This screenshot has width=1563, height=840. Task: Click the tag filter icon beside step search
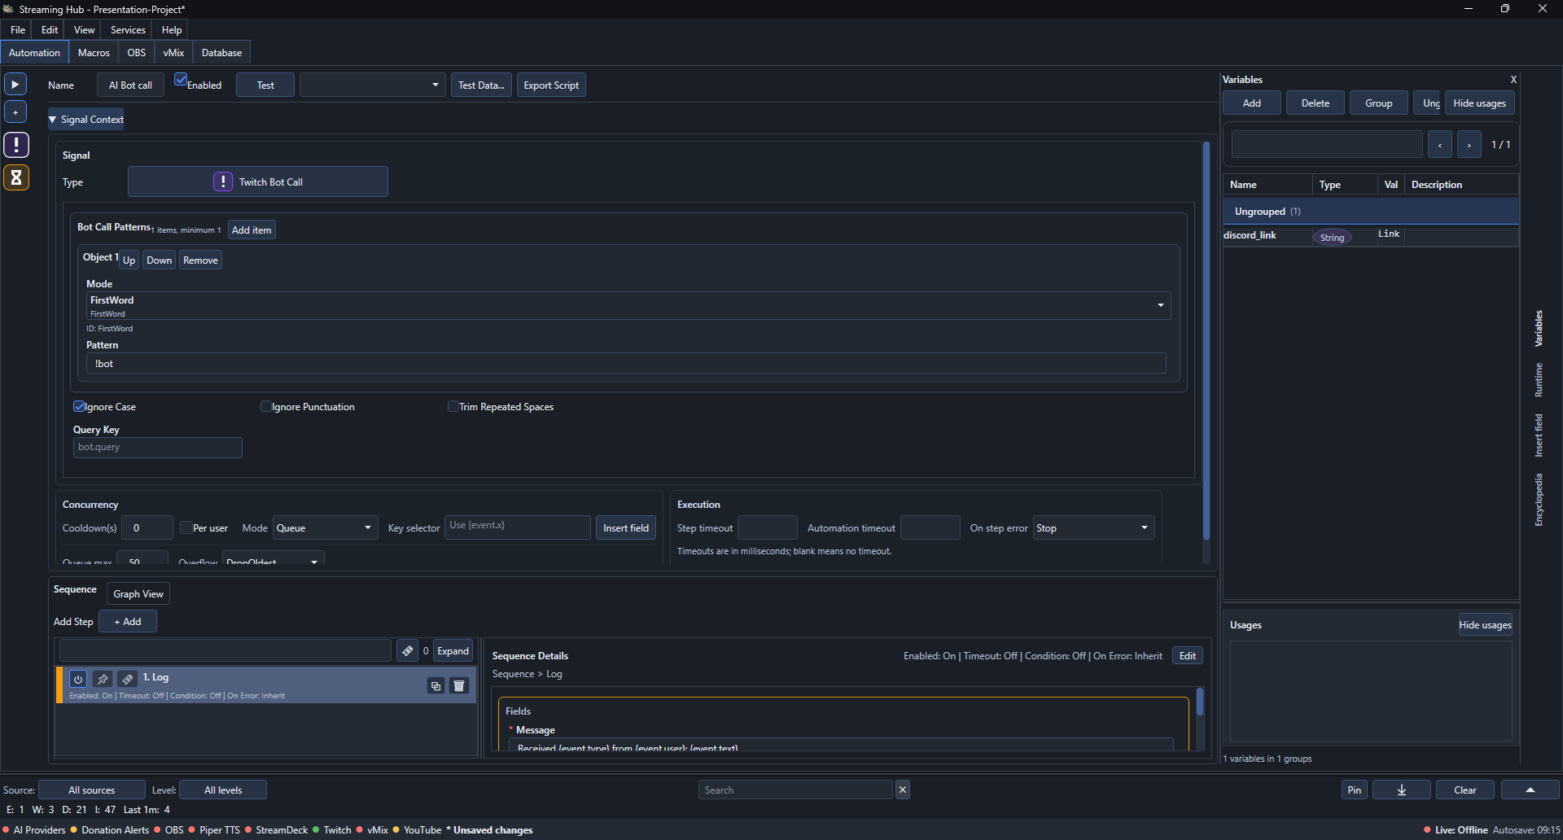click(x=407, y=651)
